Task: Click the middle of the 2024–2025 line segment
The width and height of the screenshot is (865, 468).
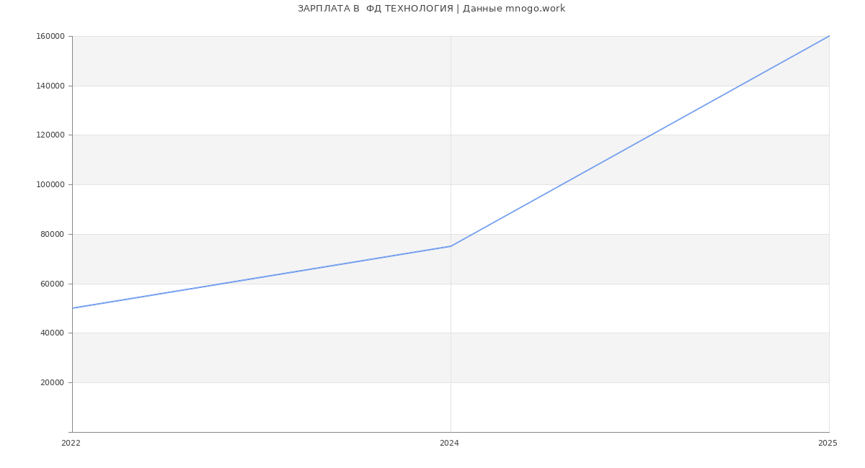Action: pyautogui.click(x=640, y=141)
